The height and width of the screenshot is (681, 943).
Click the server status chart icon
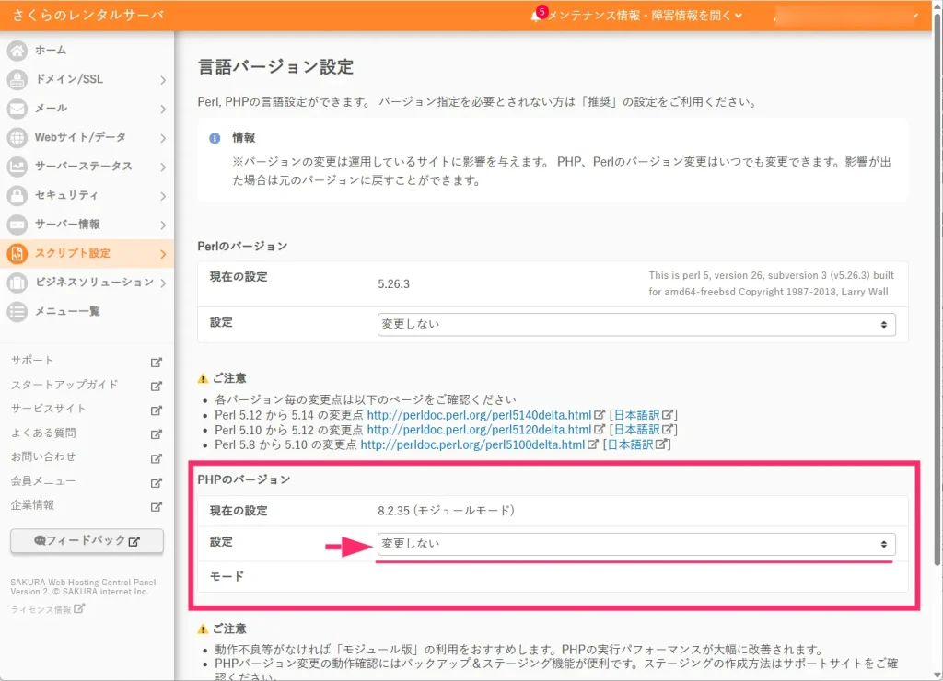pyautogui.click(x=17, y=166)
